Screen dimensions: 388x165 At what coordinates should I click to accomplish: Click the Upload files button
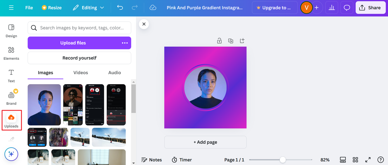click(73, 43)
